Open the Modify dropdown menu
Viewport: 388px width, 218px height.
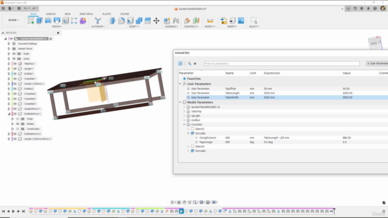click(134, 27)
